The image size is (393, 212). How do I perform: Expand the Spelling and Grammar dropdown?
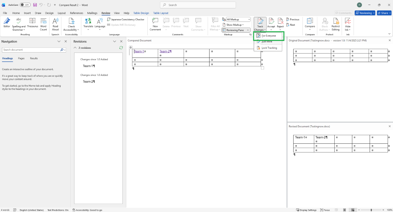coord(24,30)
